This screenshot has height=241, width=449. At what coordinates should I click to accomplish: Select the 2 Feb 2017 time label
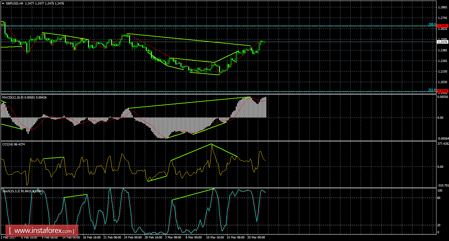8,238
